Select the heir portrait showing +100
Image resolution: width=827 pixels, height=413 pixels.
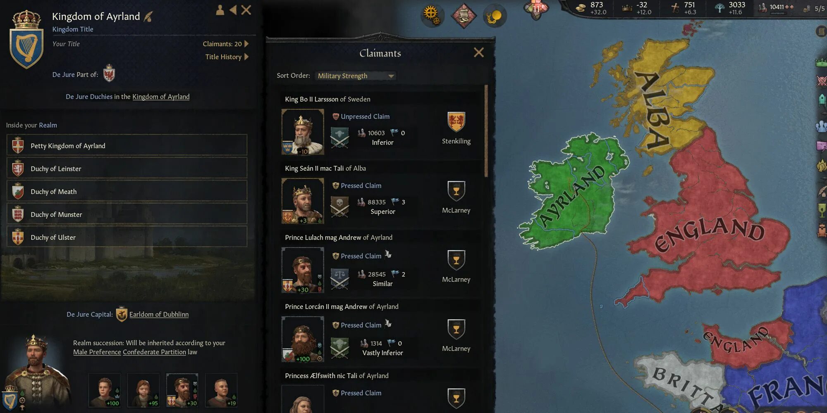104,390
